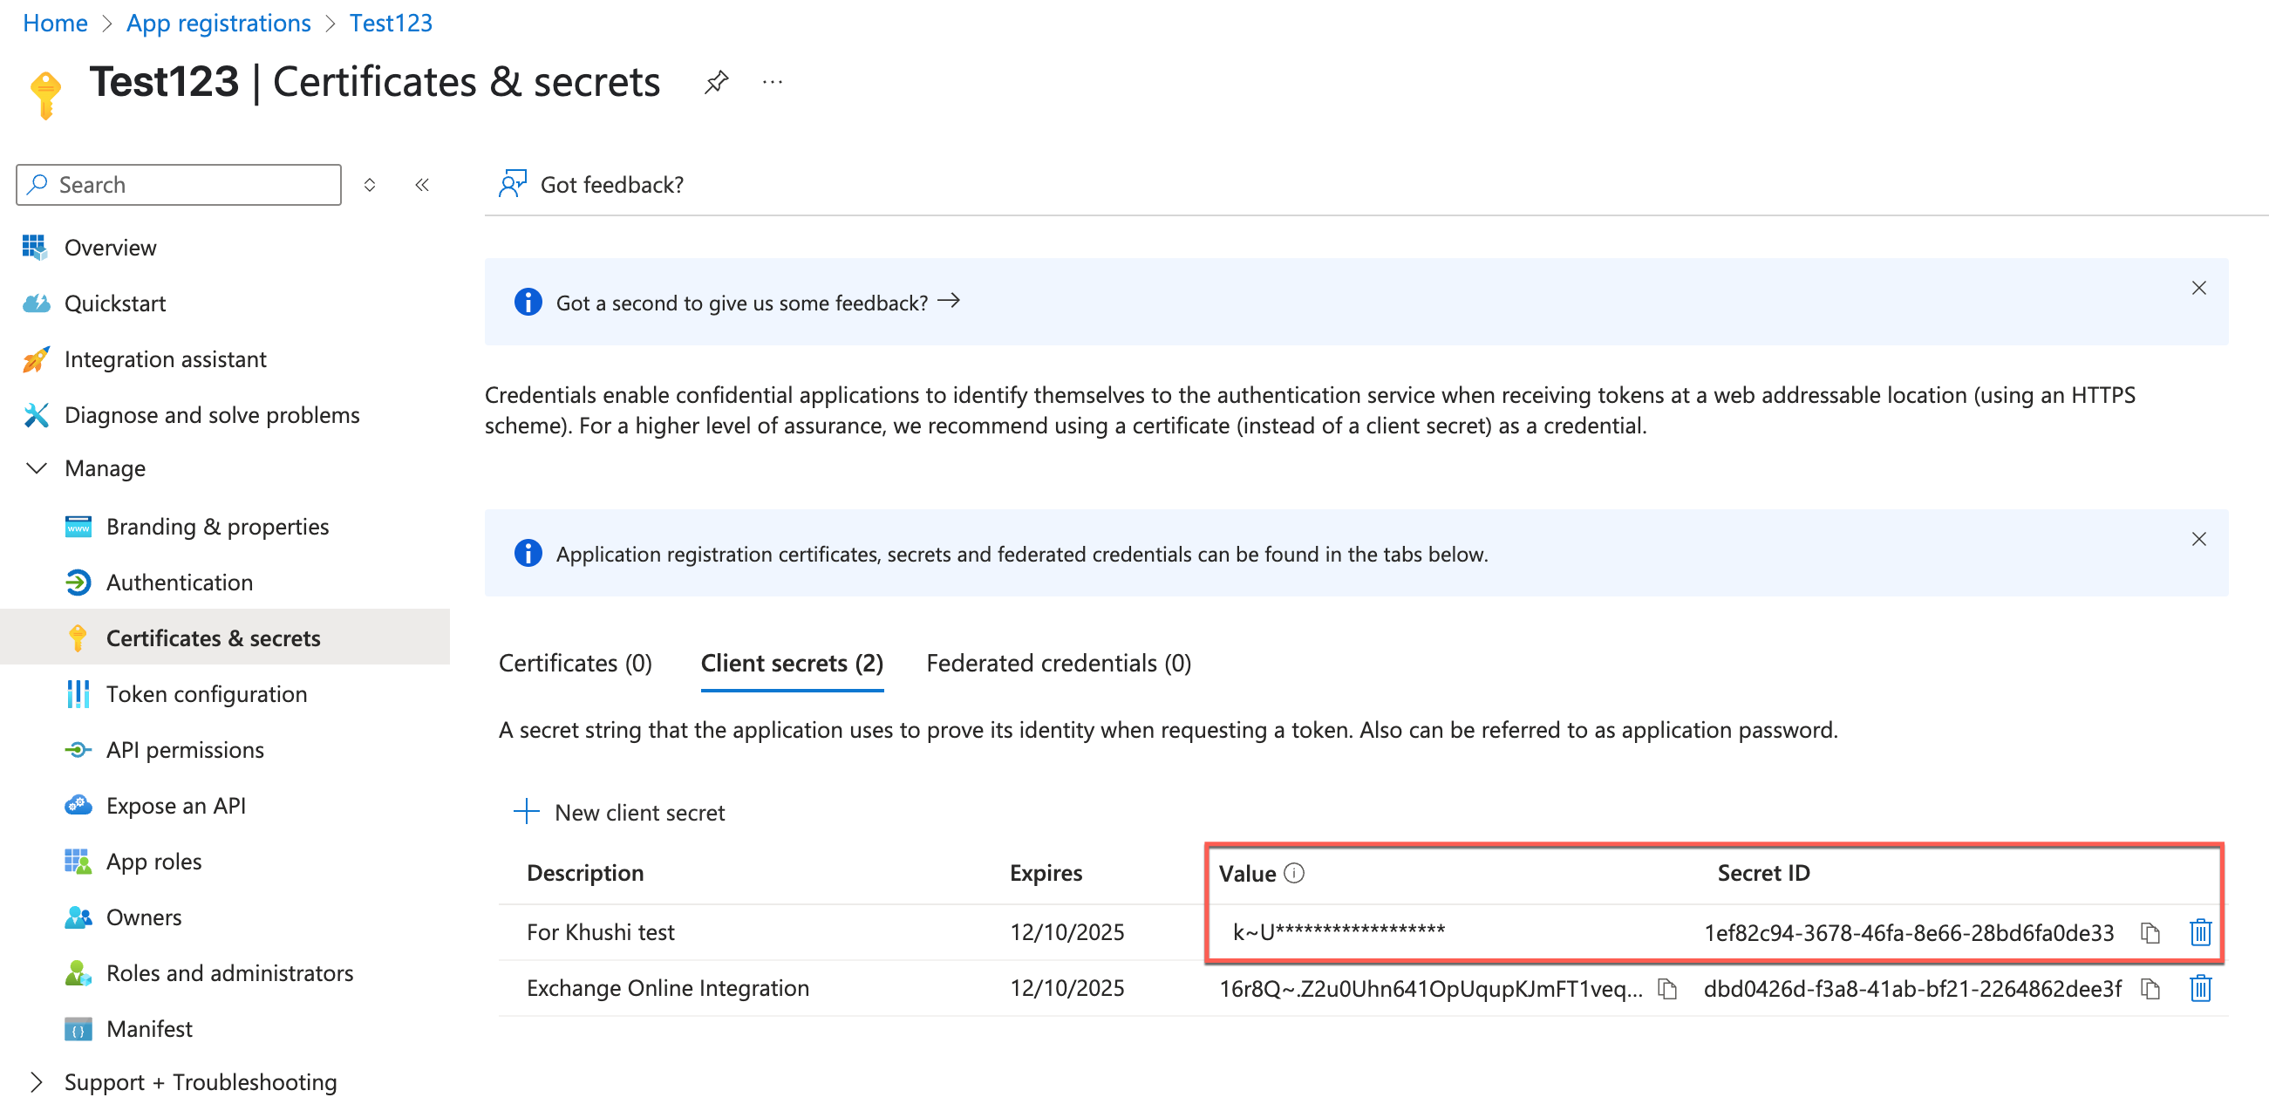Open Integration assistant

[x=165, y=359]
